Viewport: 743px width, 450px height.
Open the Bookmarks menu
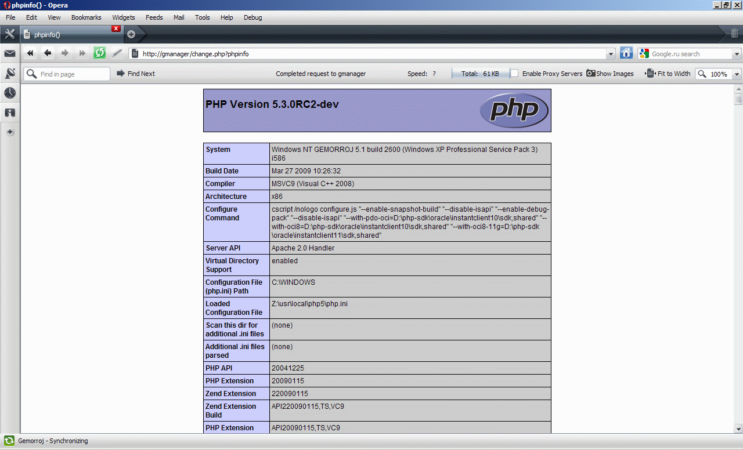(86, 17)
